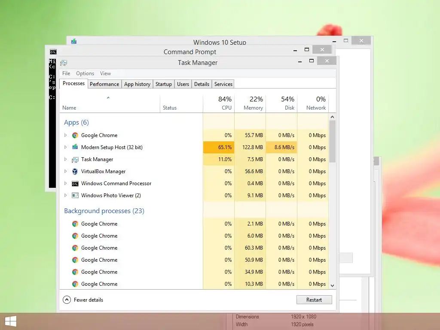Viewport: 440px width, 330px height.
Task: Click the 9.1 MB memory cell
Action: tap(250, 196)
